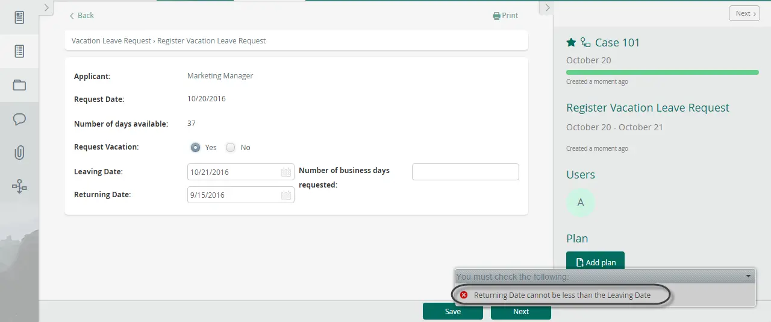
Task: Click the Case 101 title
Action: [617, 42]
